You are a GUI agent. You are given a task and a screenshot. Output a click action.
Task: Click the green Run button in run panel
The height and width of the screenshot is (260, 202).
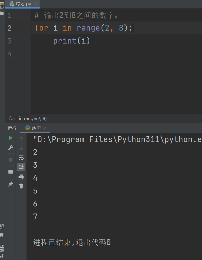tap(11, 138)
